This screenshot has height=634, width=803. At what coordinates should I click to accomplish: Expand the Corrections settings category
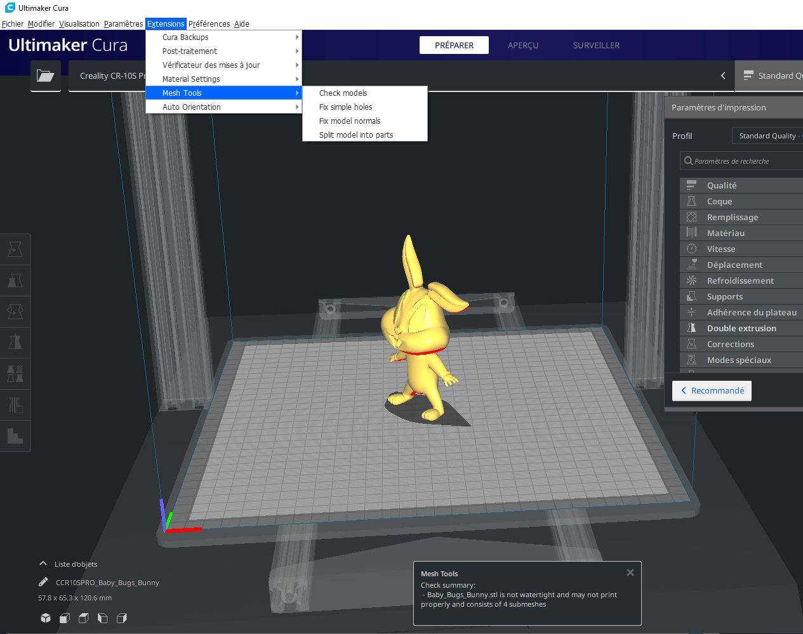coord(741,344)
